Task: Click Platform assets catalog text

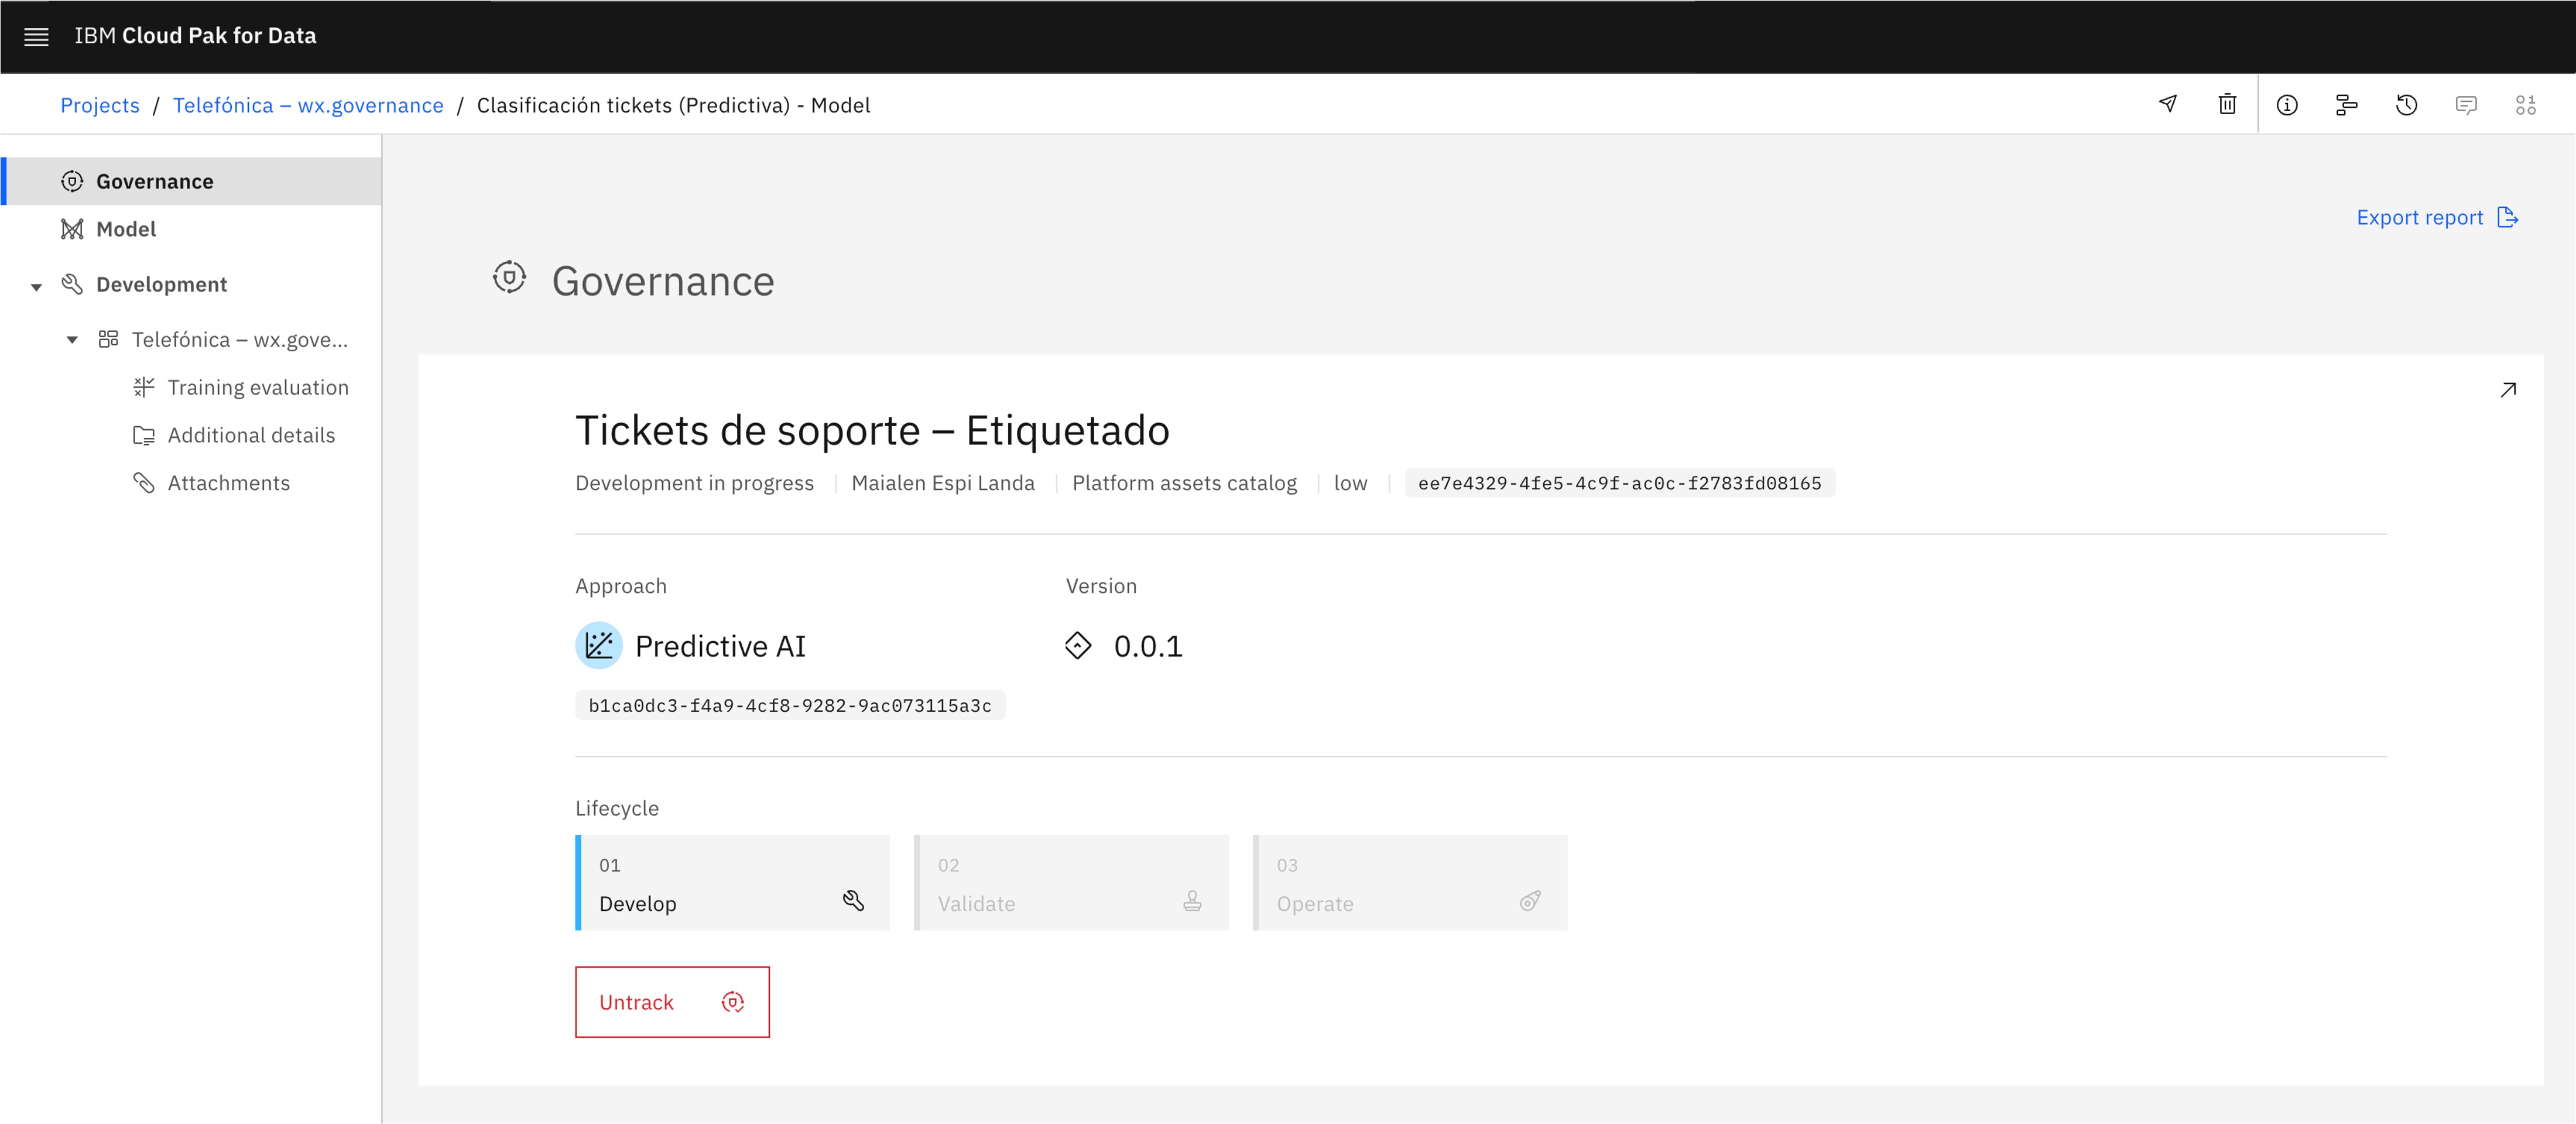Action: [1184, 483]
